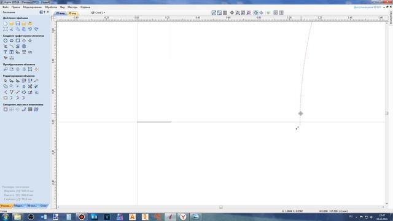Click the check-mark vector doctor icon
393x221 pixels.
[36, 87]
